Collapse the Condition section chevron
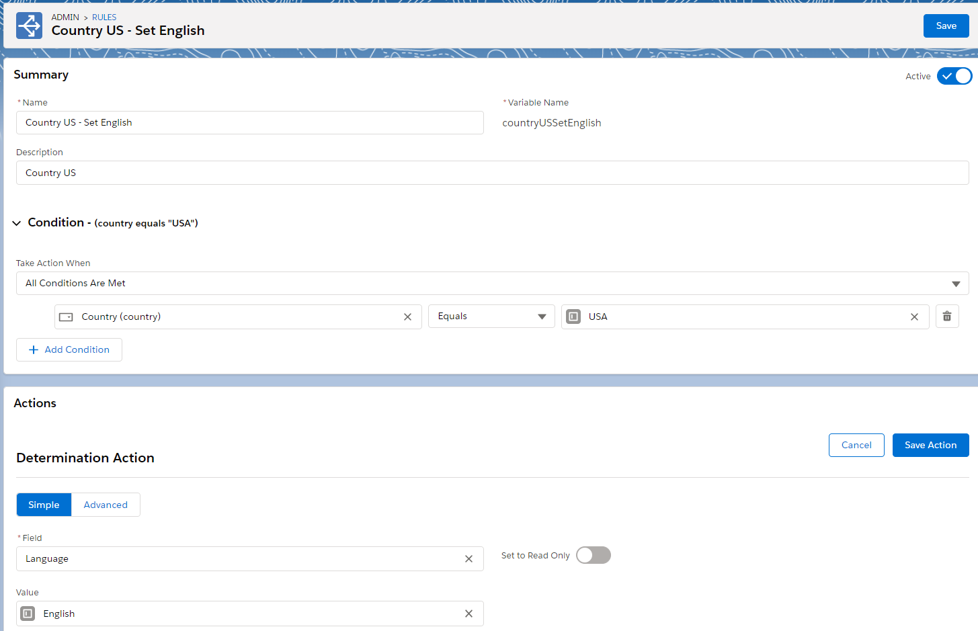The image size is (978, 631). click(x=16, y=222)
